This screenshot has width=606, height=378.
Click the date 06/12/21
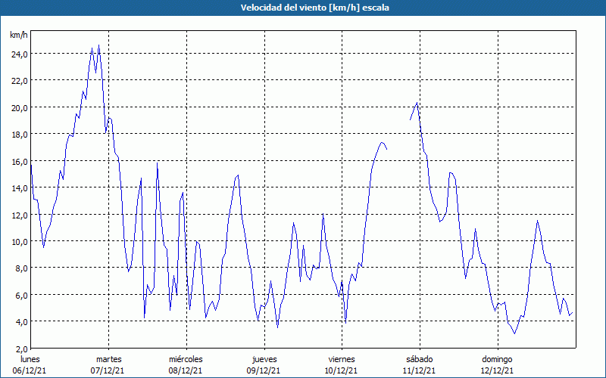tap(30, 370)
